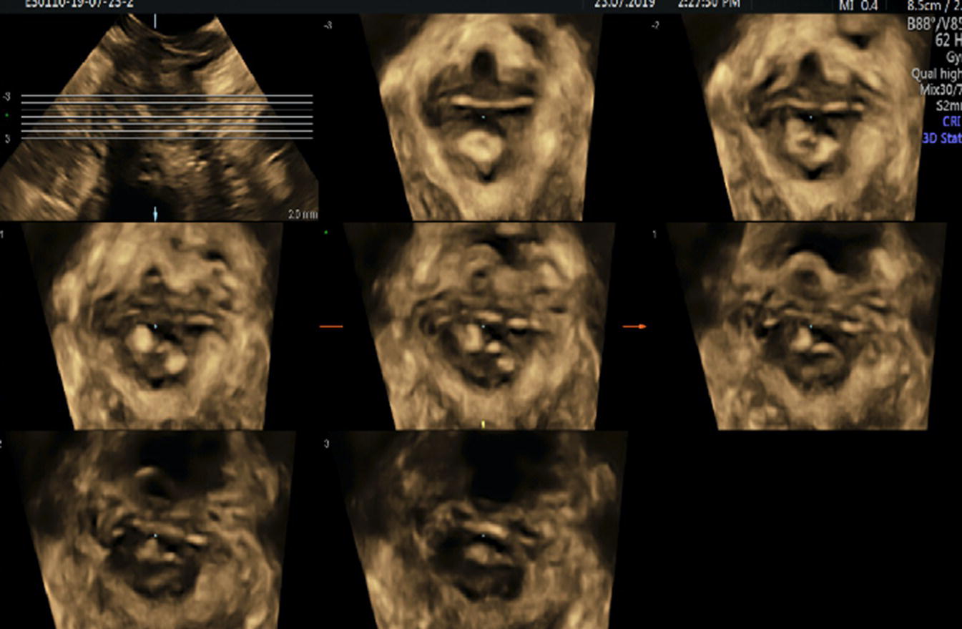This screenshot has width=962, height=629.
Task: Click the yellow marker below the center slice
Action: point(484,424)
